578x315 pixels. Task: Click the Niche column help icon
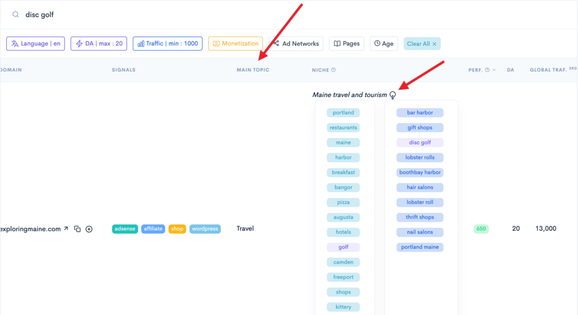(334, 70)
